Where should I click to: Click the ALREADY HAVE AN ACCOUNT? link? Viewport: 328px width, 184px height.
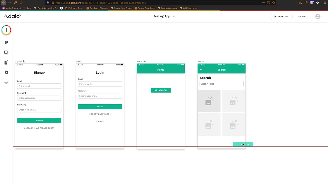point(39,128)
